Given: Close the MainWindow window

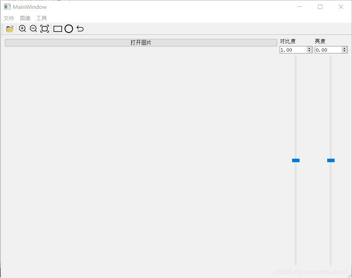Looking at the screenshot, I should click(341, 7).
